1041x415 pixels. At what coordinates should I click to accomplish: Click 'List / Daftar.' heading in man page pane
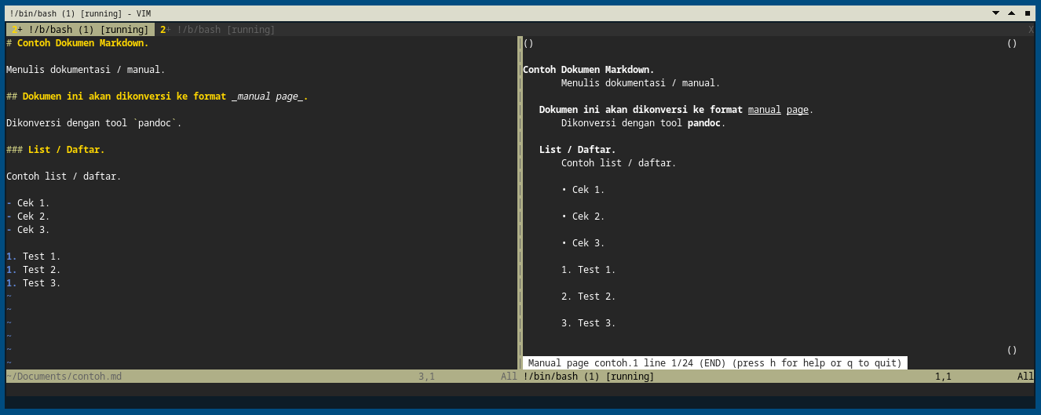coord(578,150)
